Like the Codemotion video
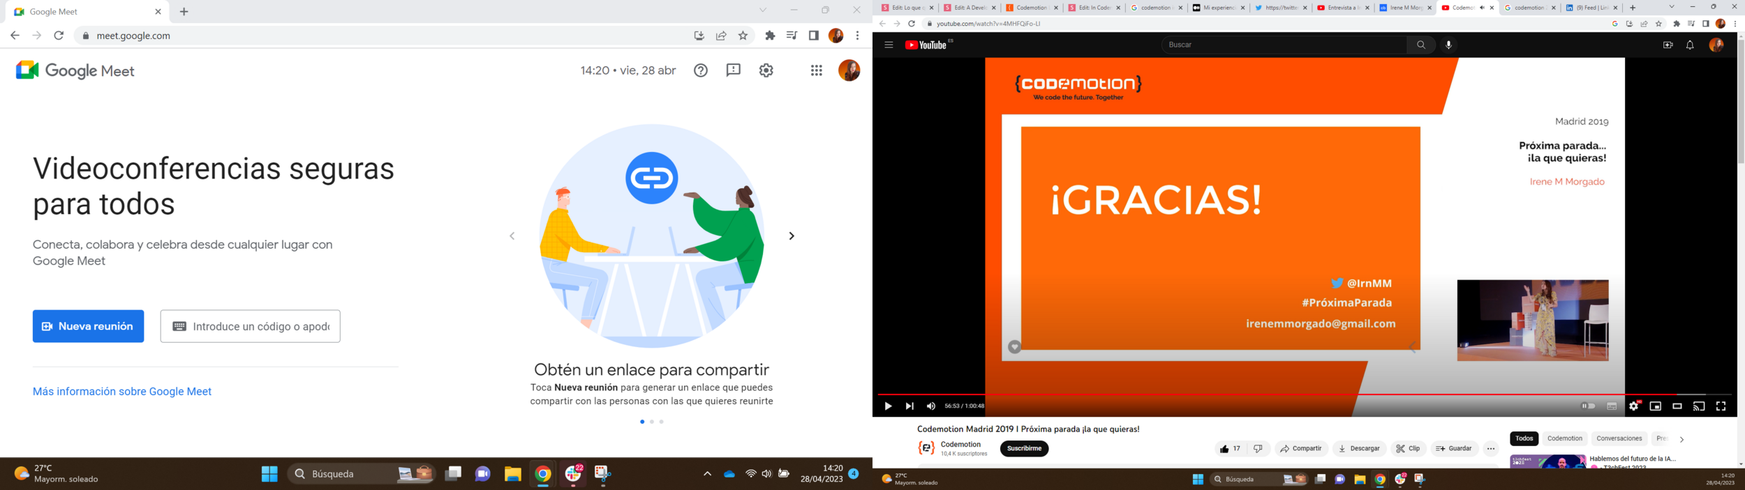The width and height of the screenshot is (1745, 490). pyautogui.click(x=1230, y=449)
